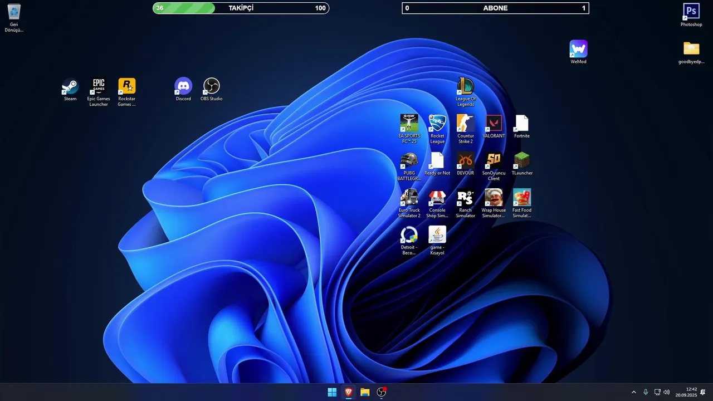Select the EA SPORTS FC 25 shortcut
713x401 pixels.
tap(409, 129)
